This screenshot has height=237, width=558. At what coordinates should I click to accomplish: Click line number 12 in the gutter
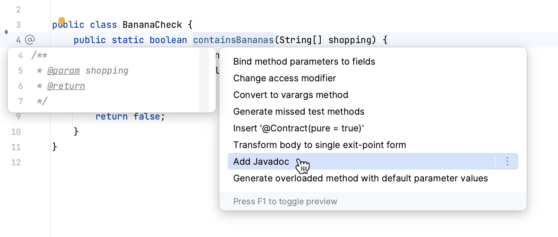click(x=16, y=162)
